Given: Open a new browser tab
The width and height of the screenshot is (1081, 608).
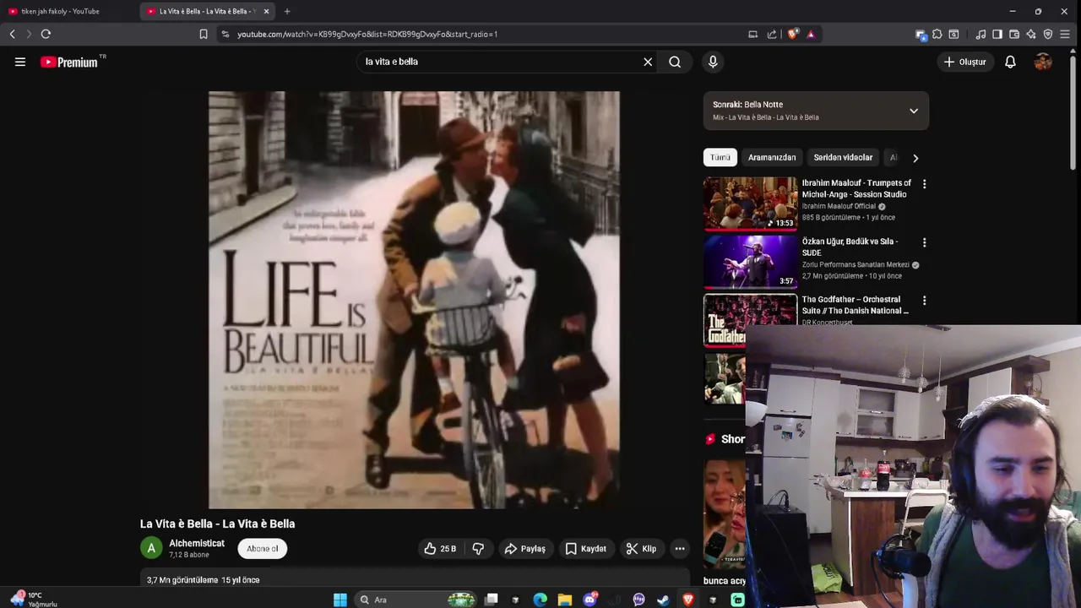Looking at the screenshot, I should pyautogui.click(x=287, y=11).
